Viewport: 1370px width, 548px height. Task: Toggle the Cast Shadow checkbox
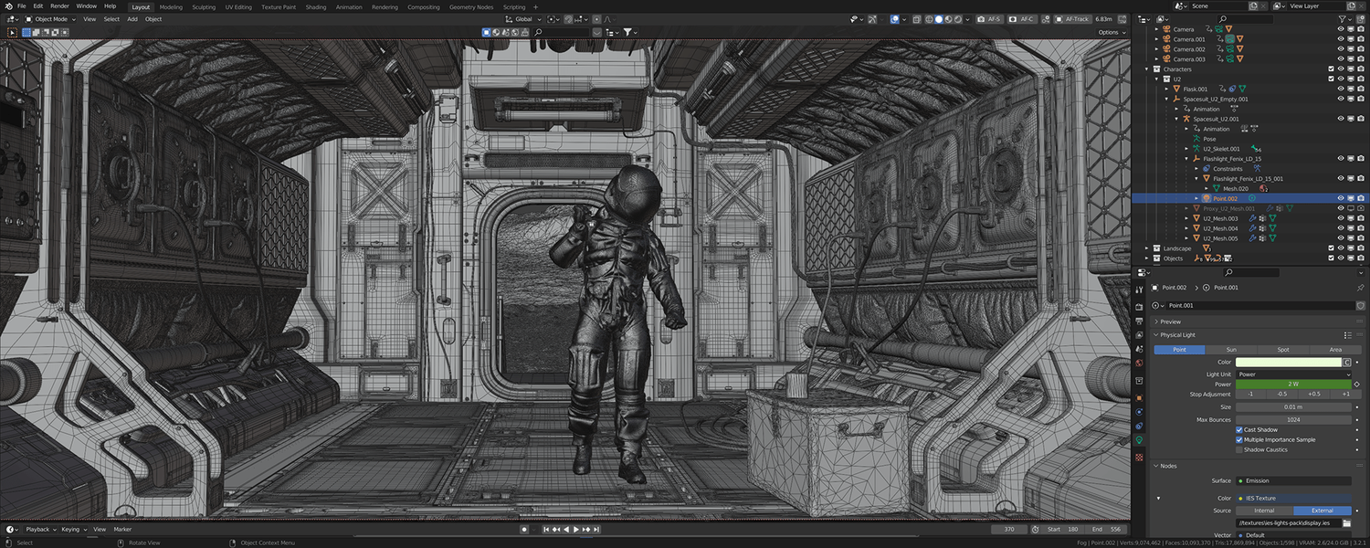(1239, 430)
